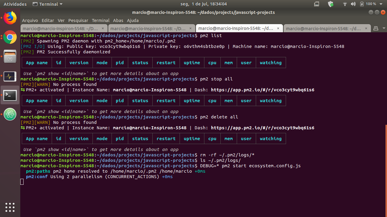Image resolution: width=387 pixels, height=217 pixels.
Task: Close the active third terminal tab
Action: click(278, 29)
